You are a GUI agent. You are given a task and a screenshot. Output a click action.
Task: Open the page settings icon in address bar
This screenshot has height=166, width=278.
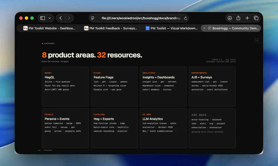coord(92,18)
